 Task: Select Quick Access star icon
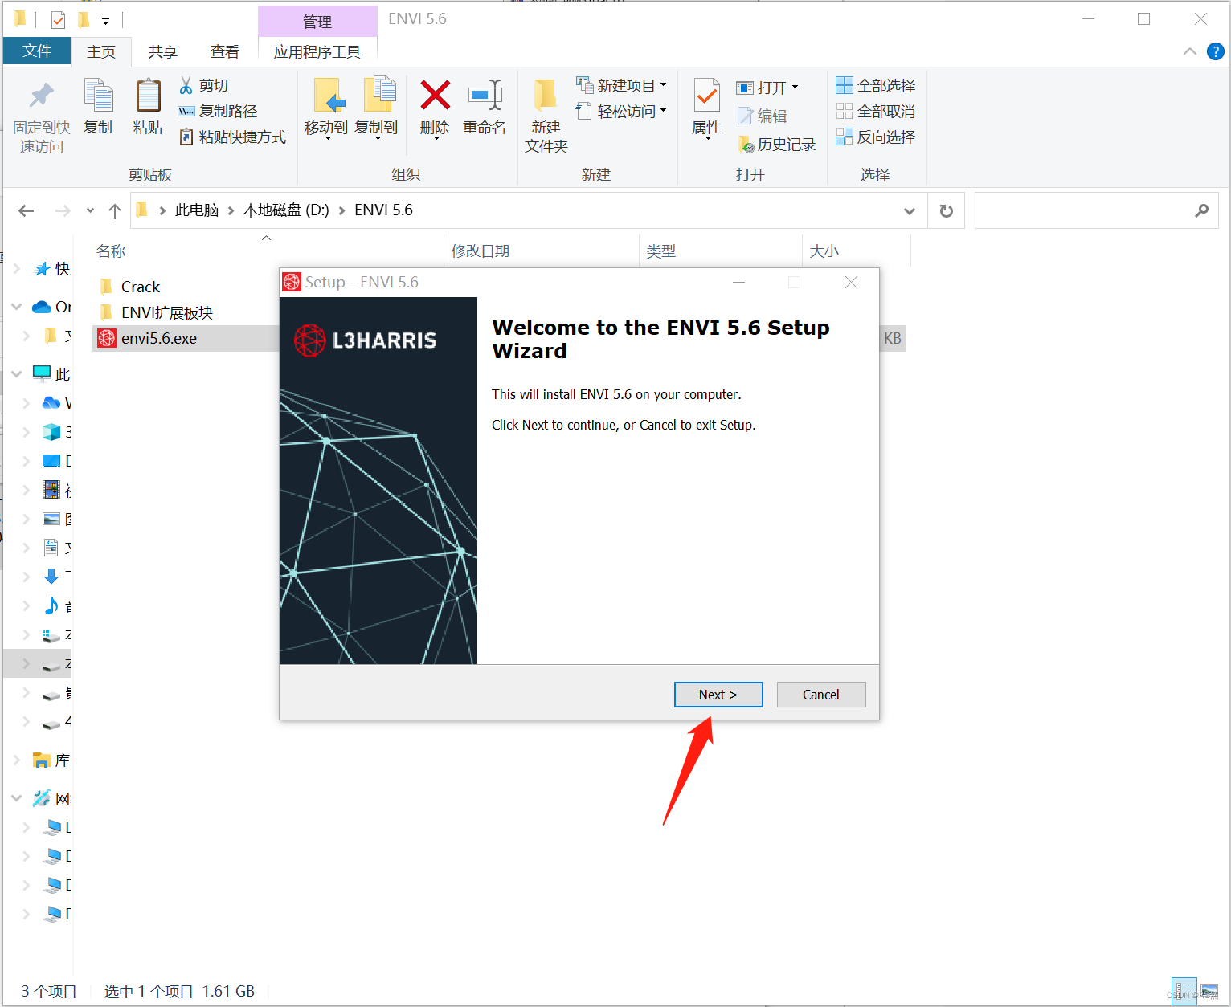43,268
